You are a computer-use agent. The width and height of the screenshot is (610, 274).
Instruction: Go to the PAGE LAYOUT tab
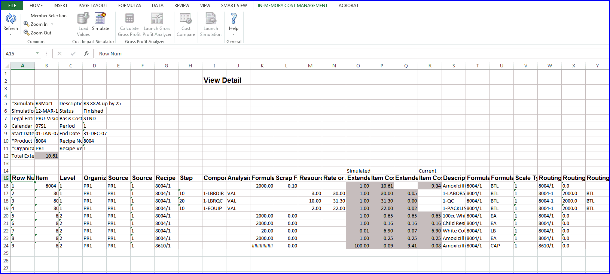[93, 5]
